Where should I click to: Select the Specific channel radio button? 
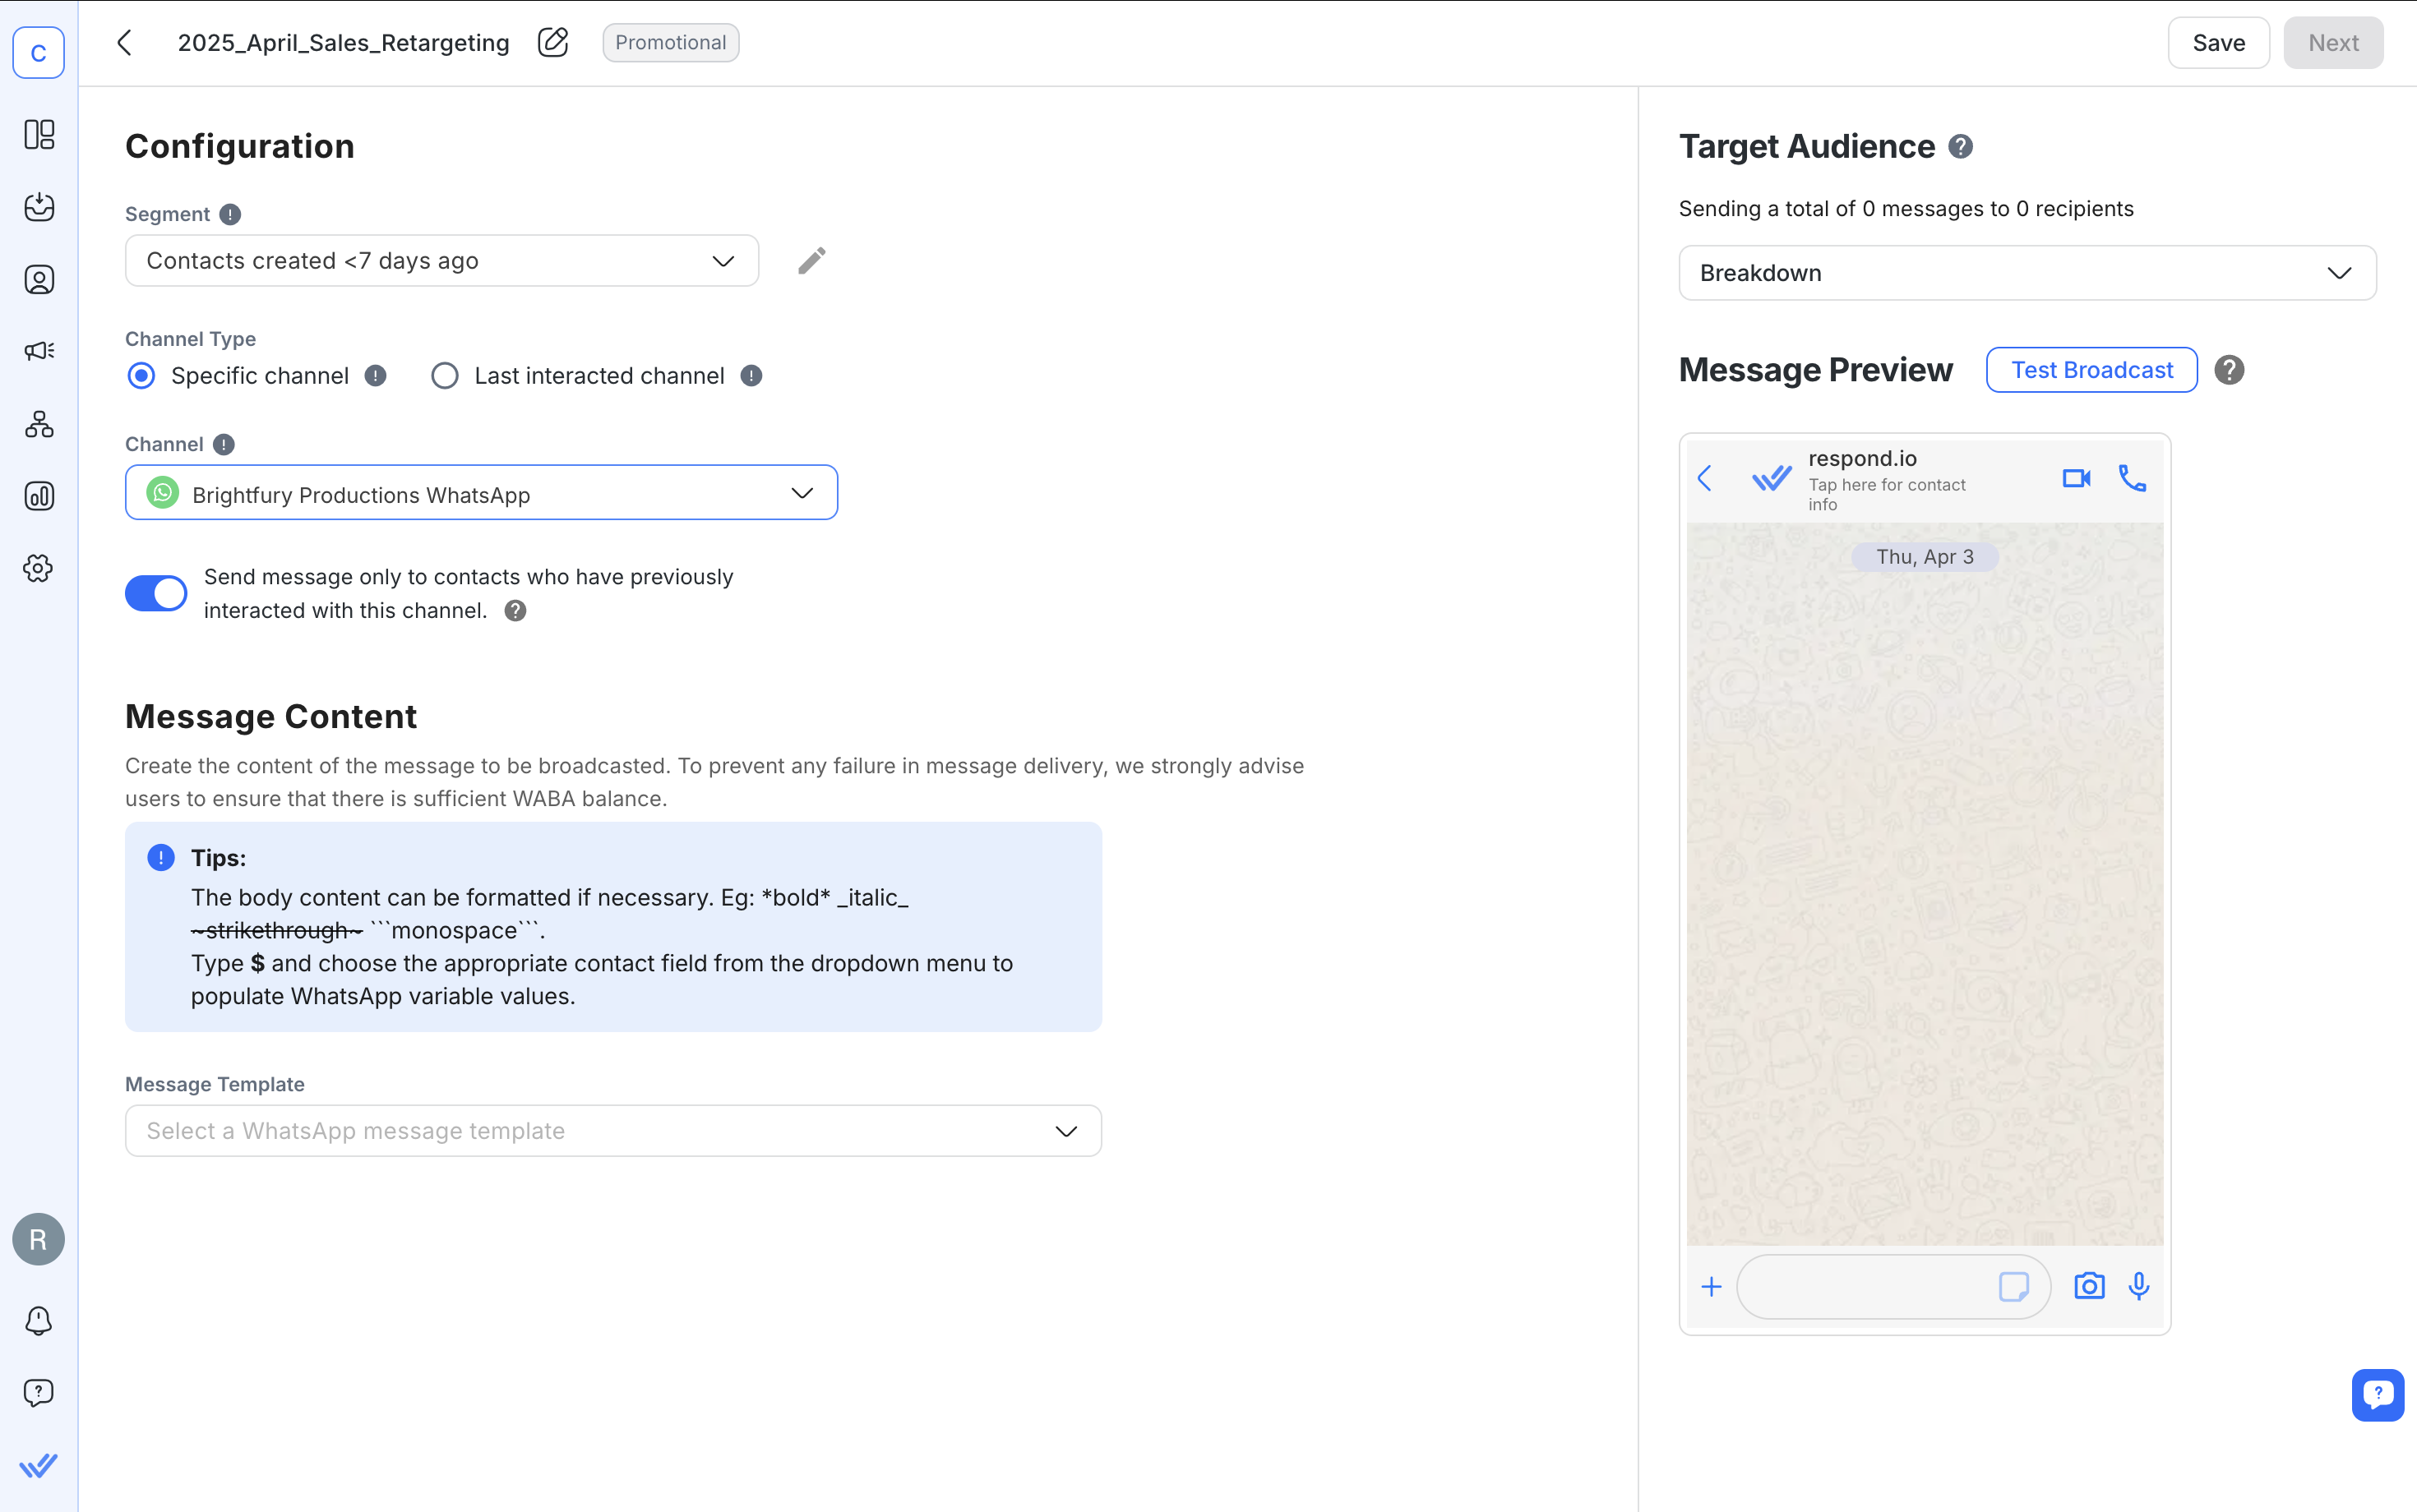(x=142, y=376)
